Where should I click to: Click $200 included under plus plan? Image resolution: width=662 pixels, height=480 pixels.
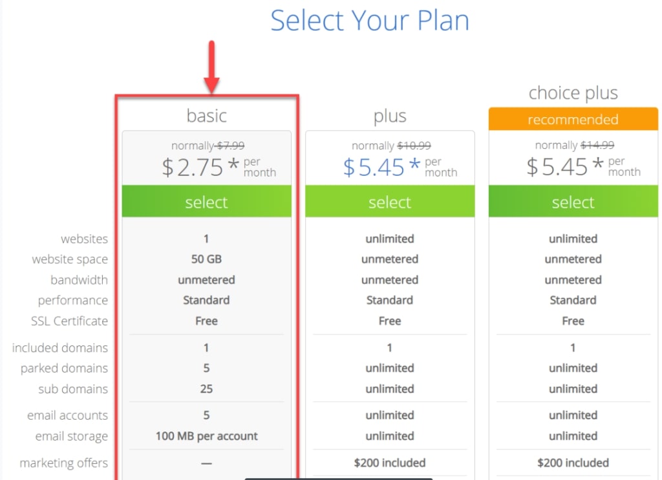[390, 463]
